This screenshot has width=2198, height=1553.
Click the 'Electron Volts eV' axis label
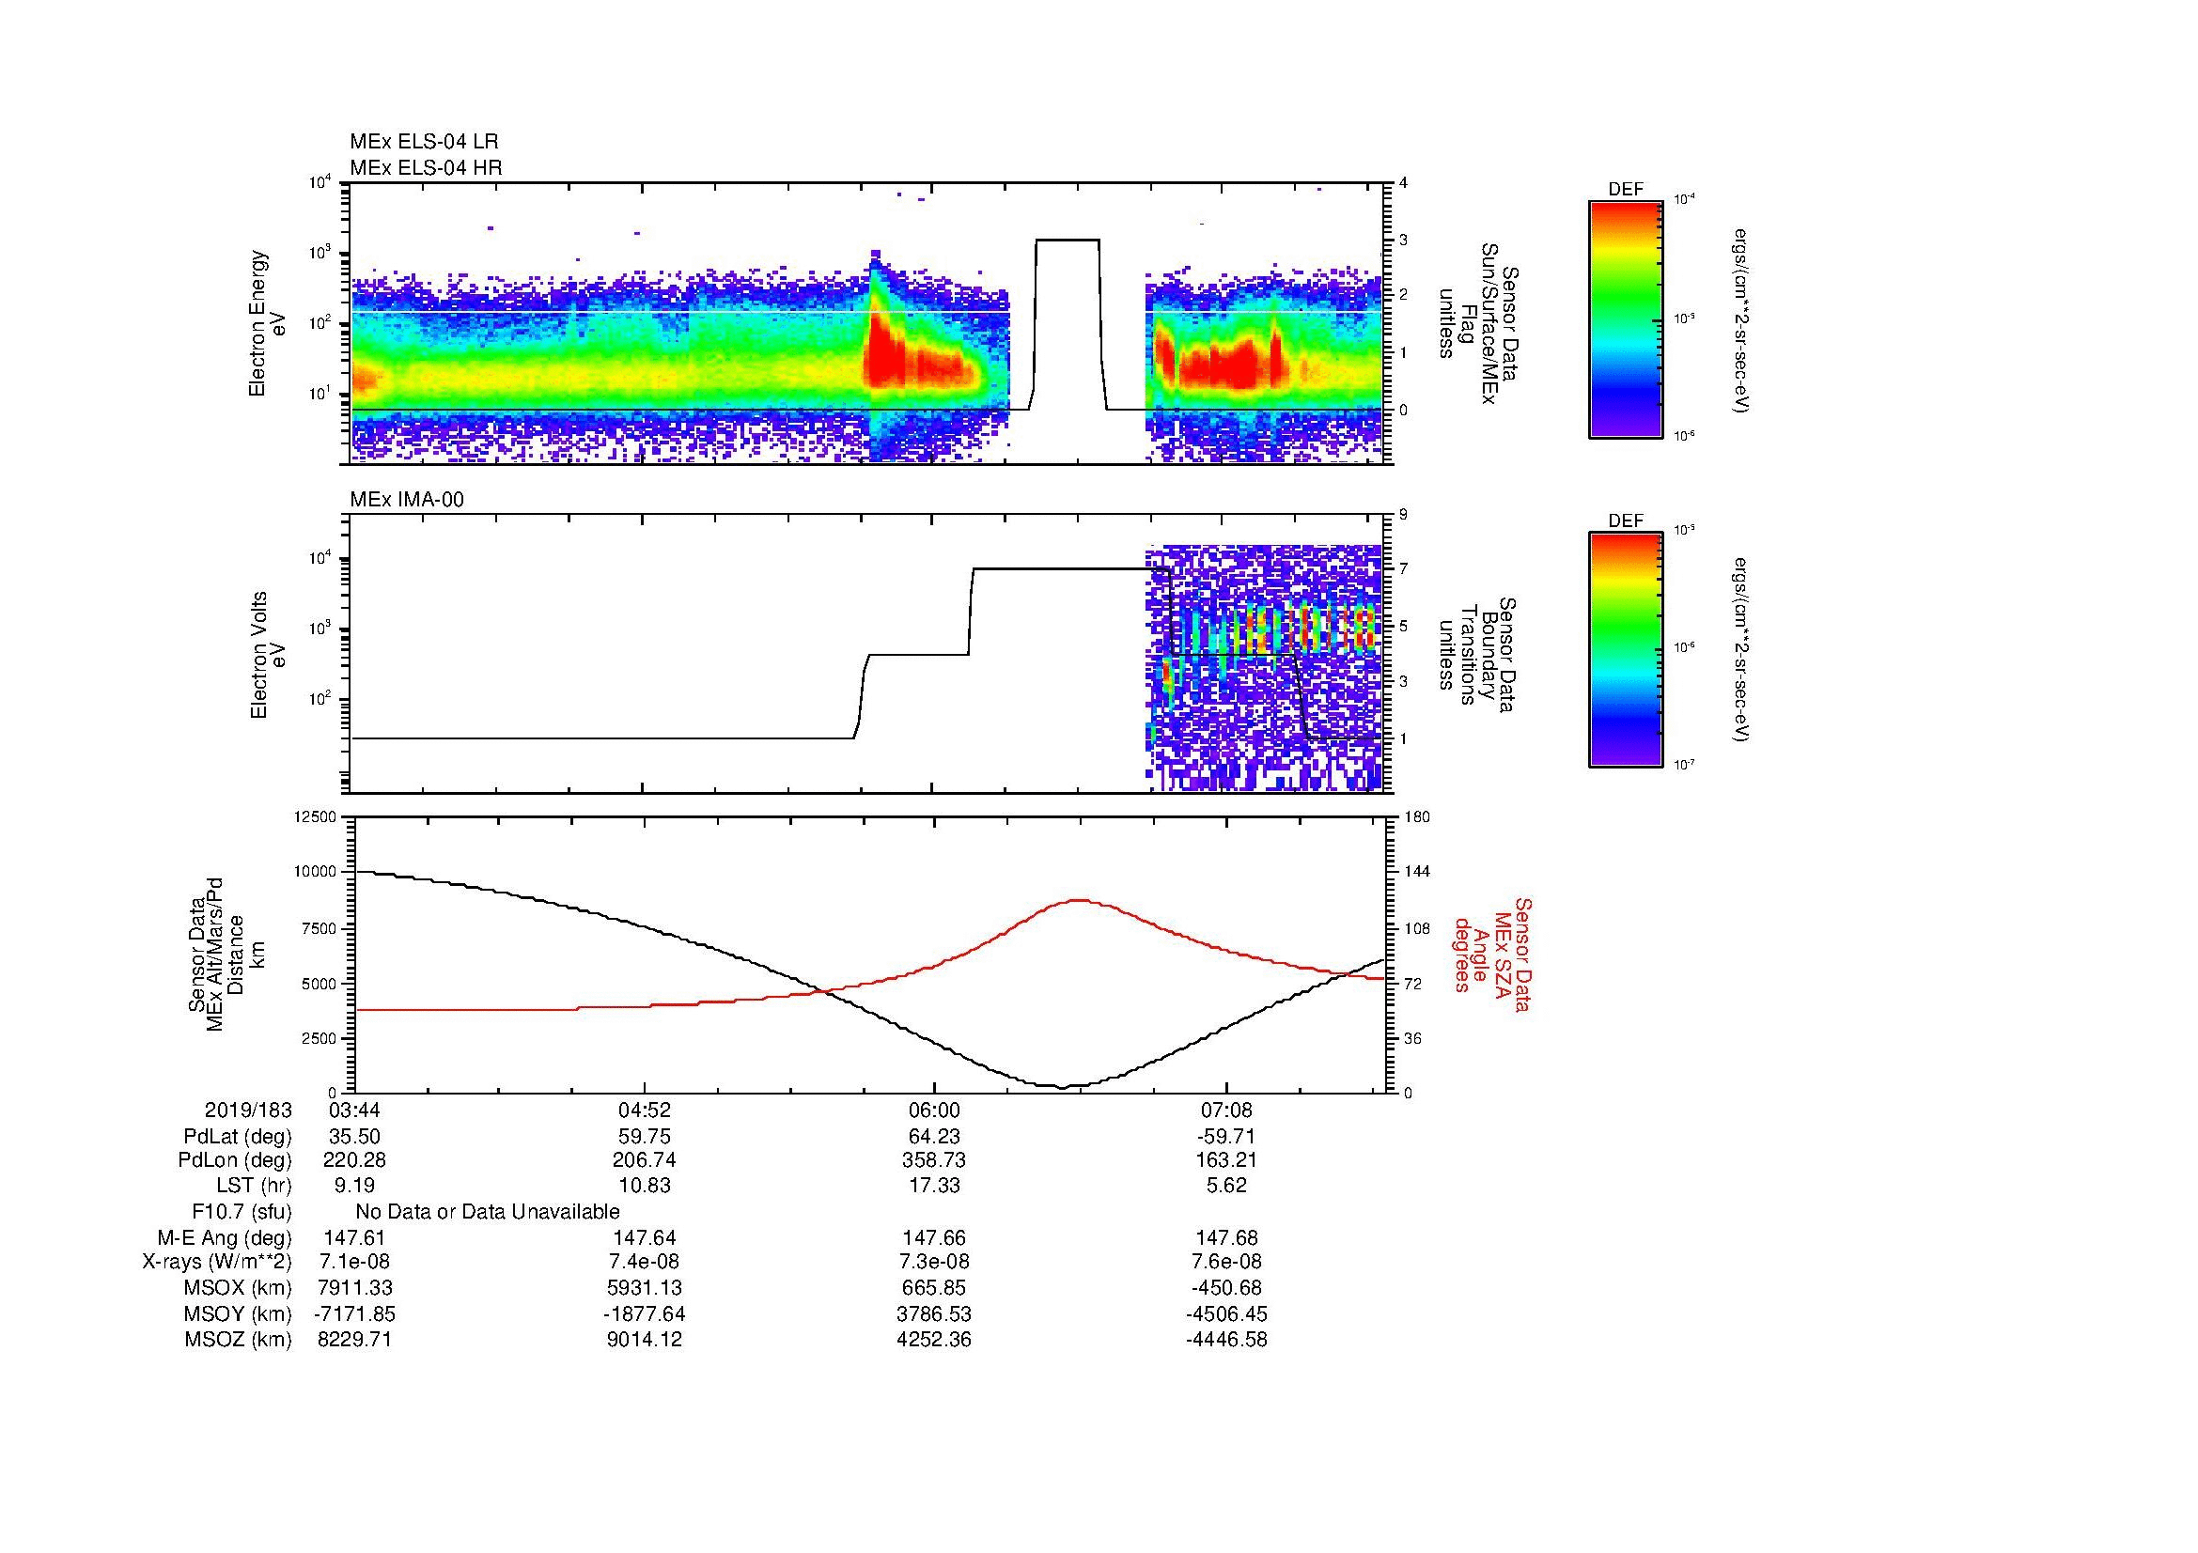(x=266, y=655)
